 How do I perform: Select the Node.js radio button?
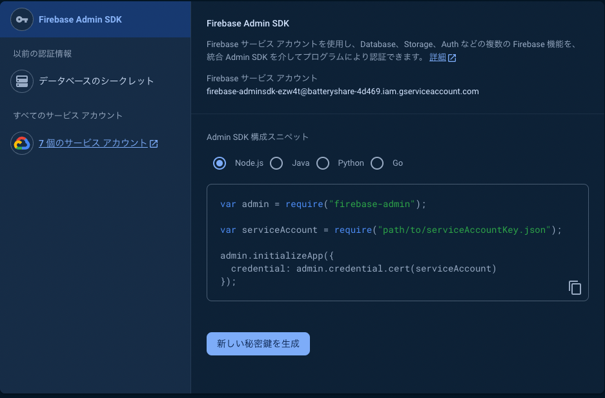click(x=220, y=163)
